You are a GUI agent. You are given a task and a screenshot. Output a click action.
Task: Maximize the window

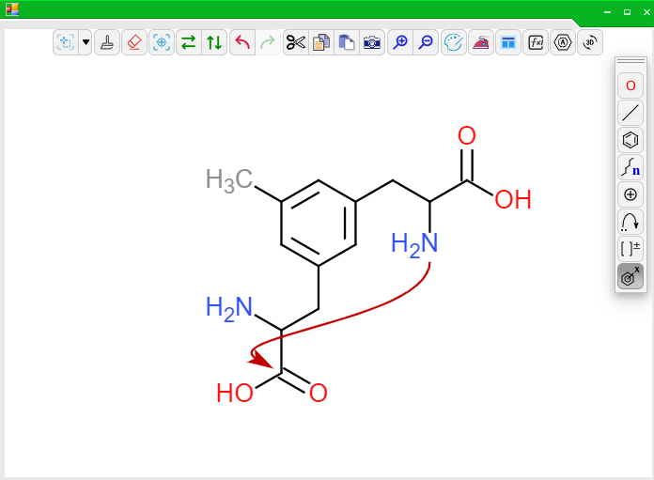(627, 12)
